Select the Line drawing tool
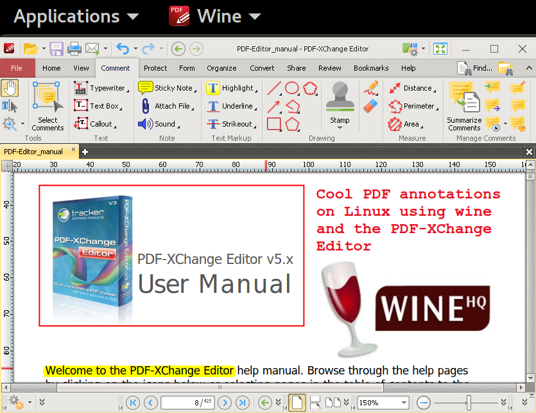 coord(274,88)
